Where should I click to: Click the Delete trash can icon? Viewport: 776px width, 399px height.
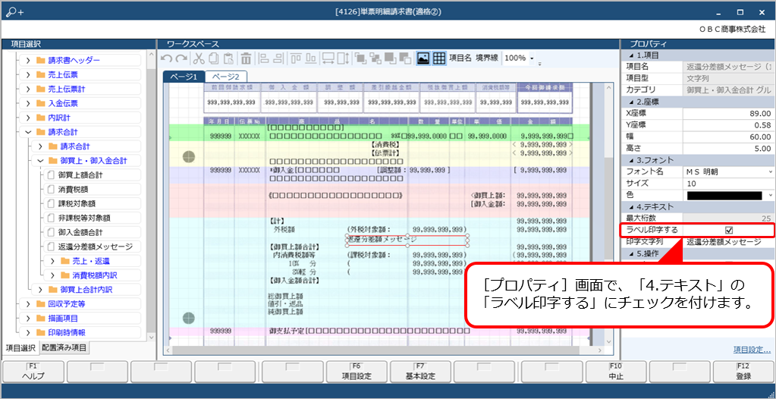(246, 58)
